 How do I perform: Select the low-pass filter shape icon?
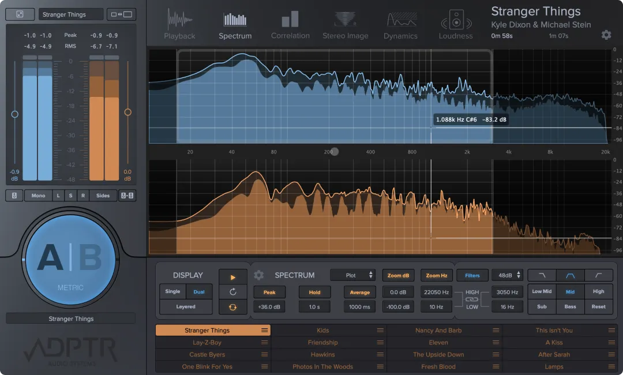pos(542,275)
